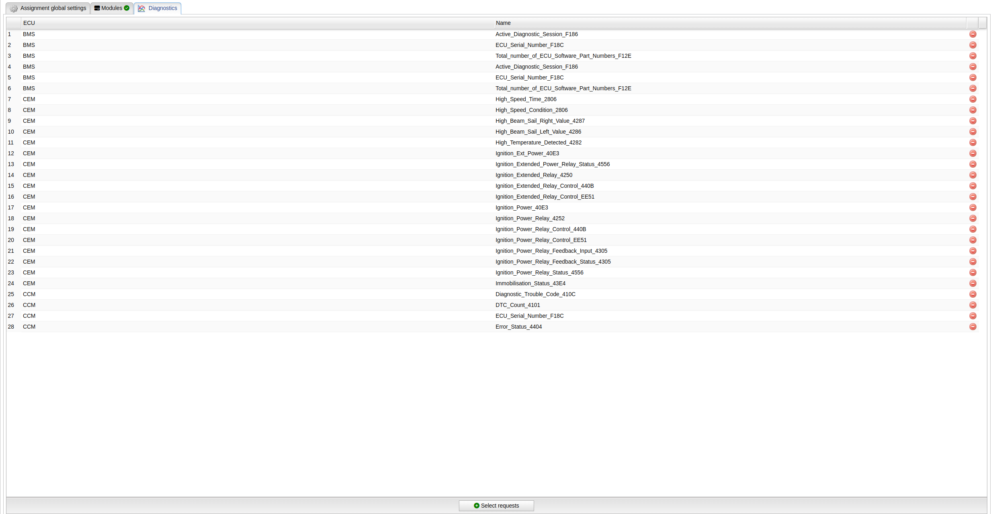Click the table corner column-config button
The height and width of the screenshot is (514, 993).
982,23
